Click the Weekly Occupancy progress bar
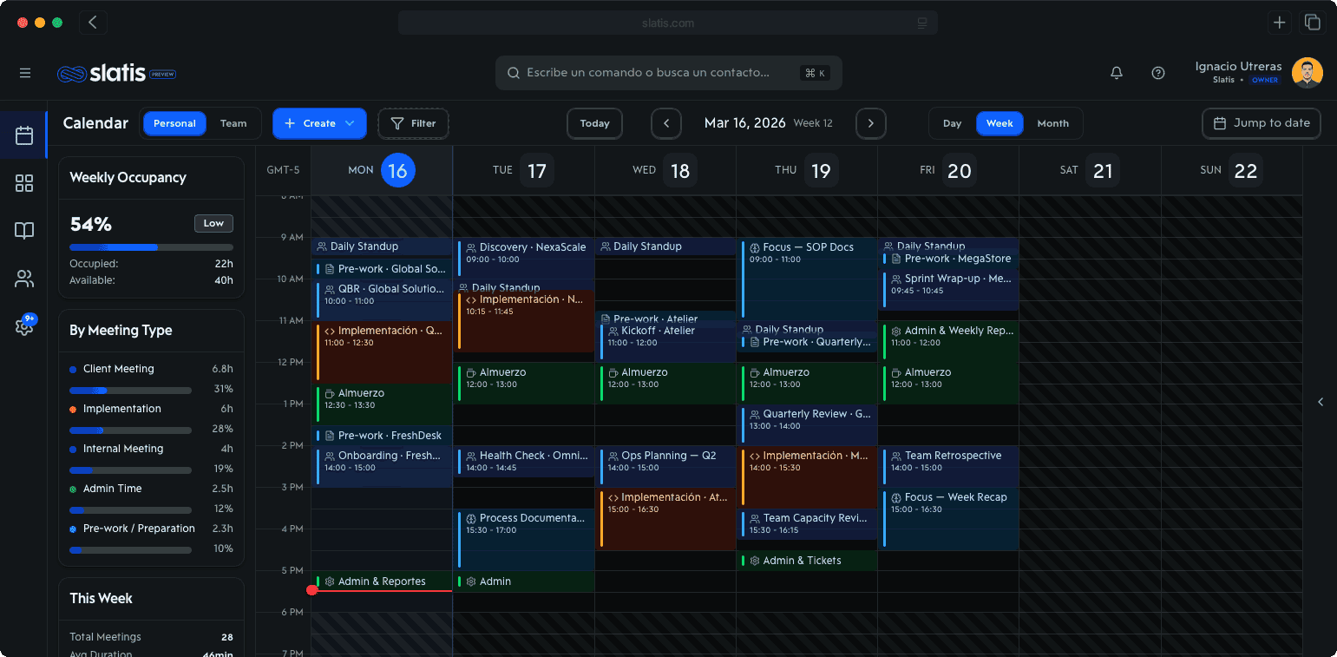This screenshot has height=657, width=1337. click(151, 246)
